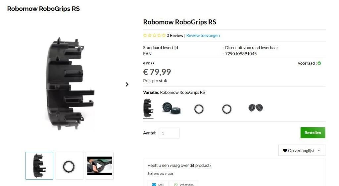Click the next image arrow
Viewport: 339px width, 186px height.
[127, 84]
